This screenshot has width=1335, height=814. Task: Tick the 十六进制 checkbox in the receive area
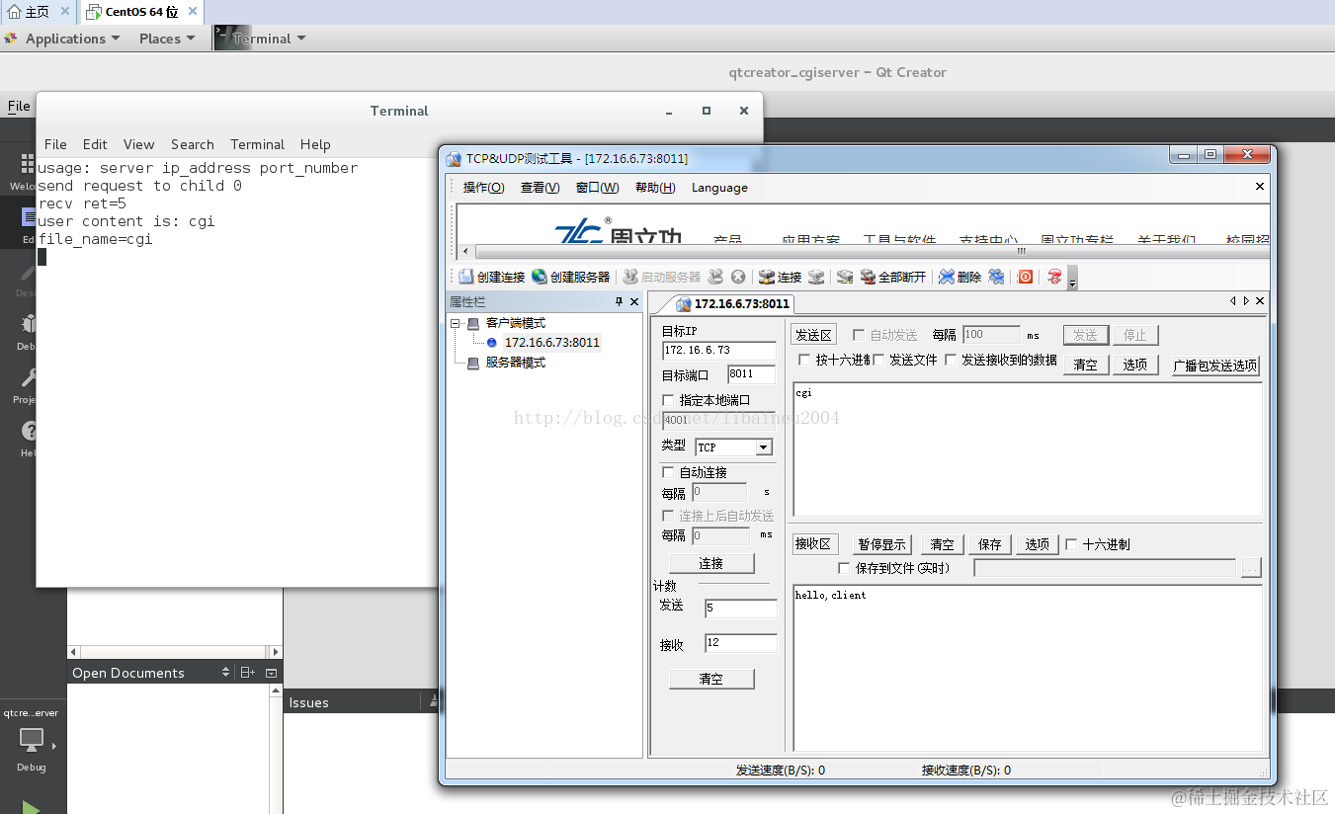click(x=1071, y=544)
